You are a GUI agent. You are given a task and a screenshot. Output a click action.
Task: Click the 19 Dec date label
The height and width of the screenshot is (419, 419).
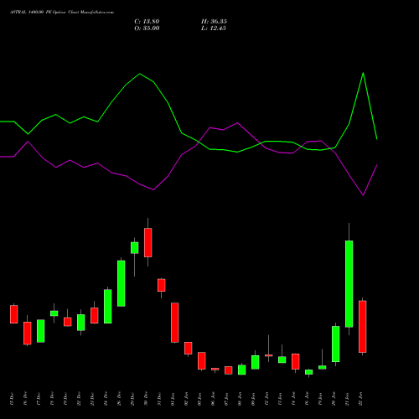click(65, 399)
